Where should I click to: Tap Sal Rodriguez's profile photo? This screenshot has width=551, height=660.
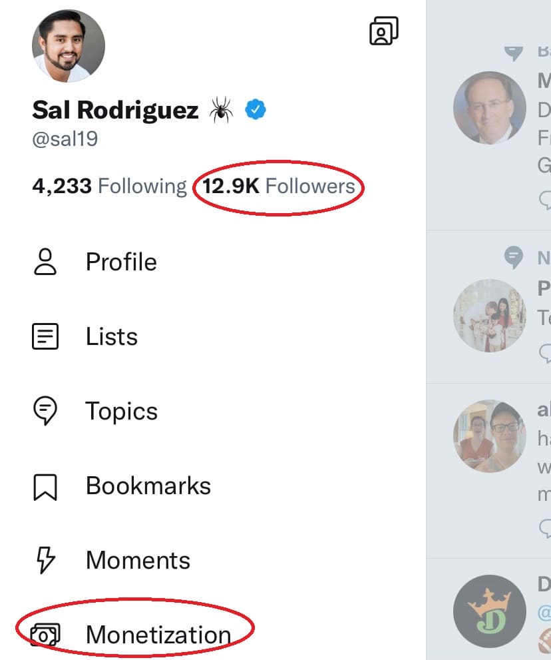pyautogui.click(x=68, y=46)
